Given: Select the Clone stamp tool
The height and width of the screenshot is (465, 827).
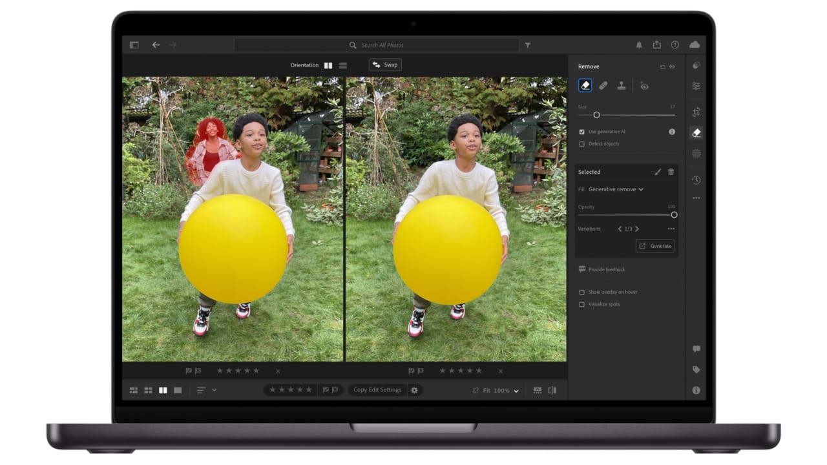Looking at the screenshot, I should 621,85.
